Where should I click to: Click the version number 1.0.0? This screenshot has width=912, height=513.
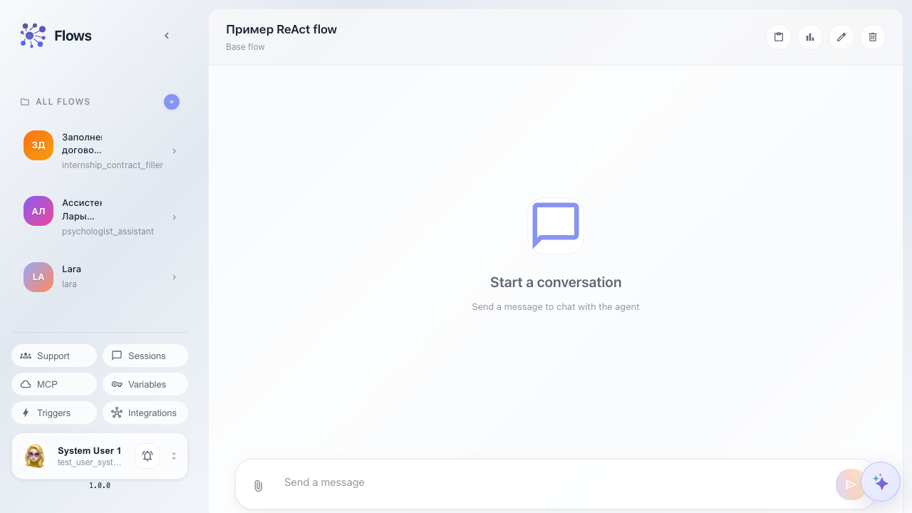pyautogui.click(x=100, y=486)
